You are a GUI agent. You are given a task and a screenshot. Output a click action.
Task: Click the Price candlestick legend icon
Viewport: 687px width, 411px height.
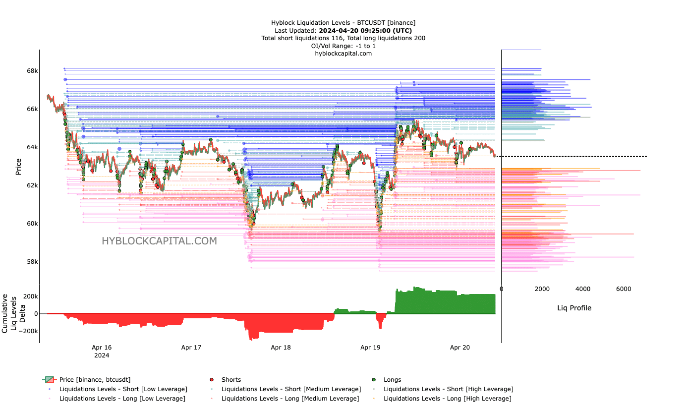(50, 379)
